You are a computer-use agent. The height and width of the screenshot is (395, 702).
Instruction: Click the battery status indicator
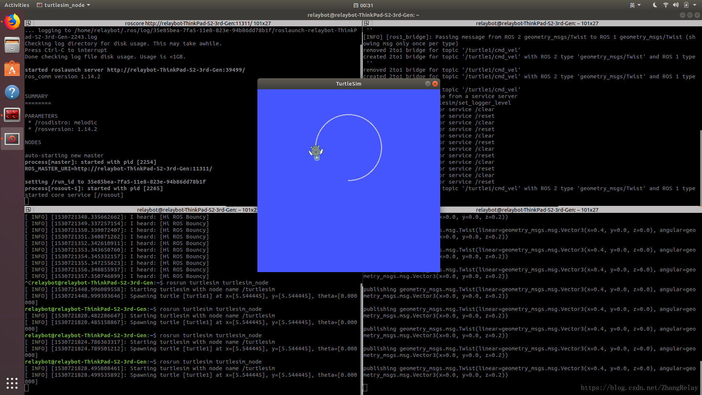686,5
